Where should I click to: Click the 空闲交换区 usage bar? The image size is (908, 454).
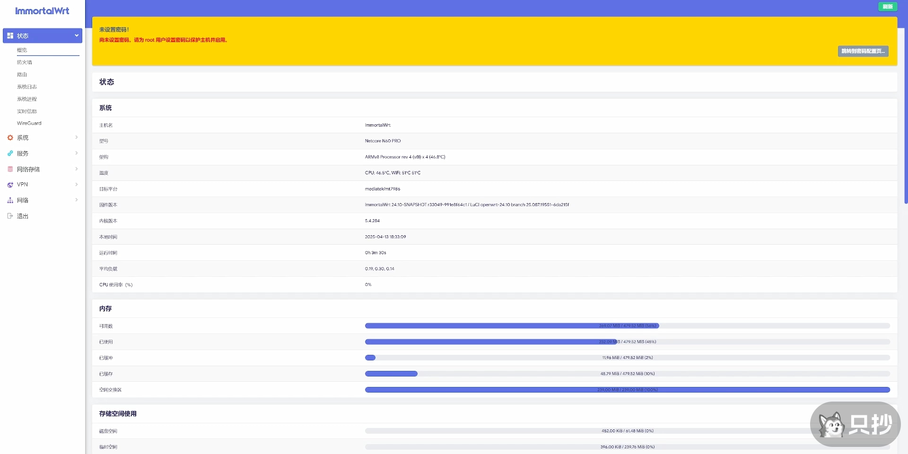pyautogui.click(x=628, y=390)
